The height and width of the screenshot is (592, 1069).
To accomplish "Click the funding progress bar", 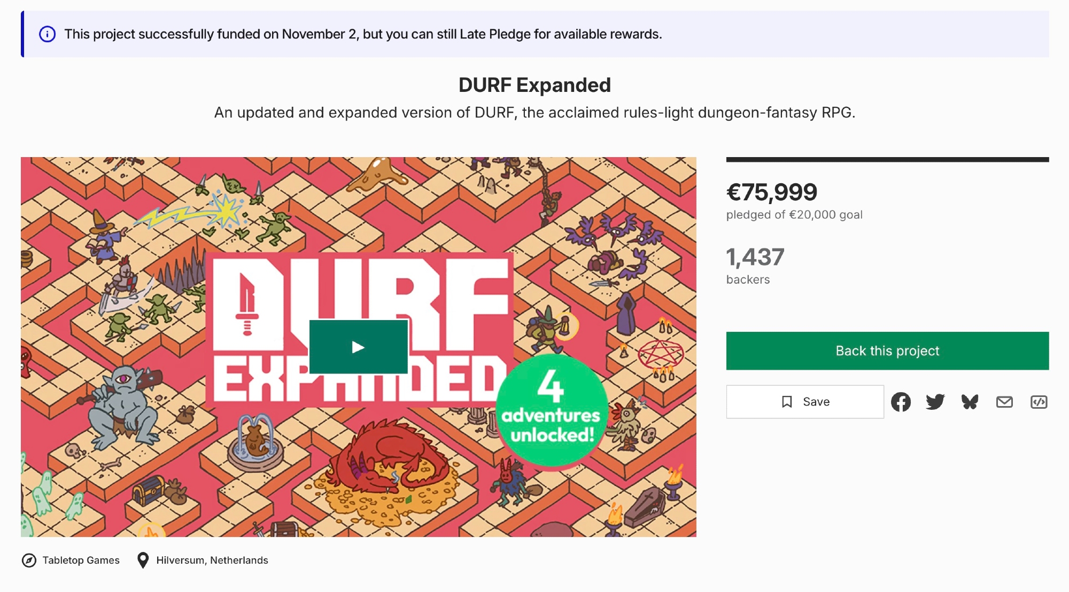I will point(887,160).
